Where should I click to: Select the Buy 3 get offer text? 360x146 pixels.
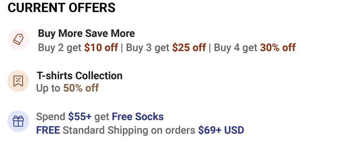[148, 48]
